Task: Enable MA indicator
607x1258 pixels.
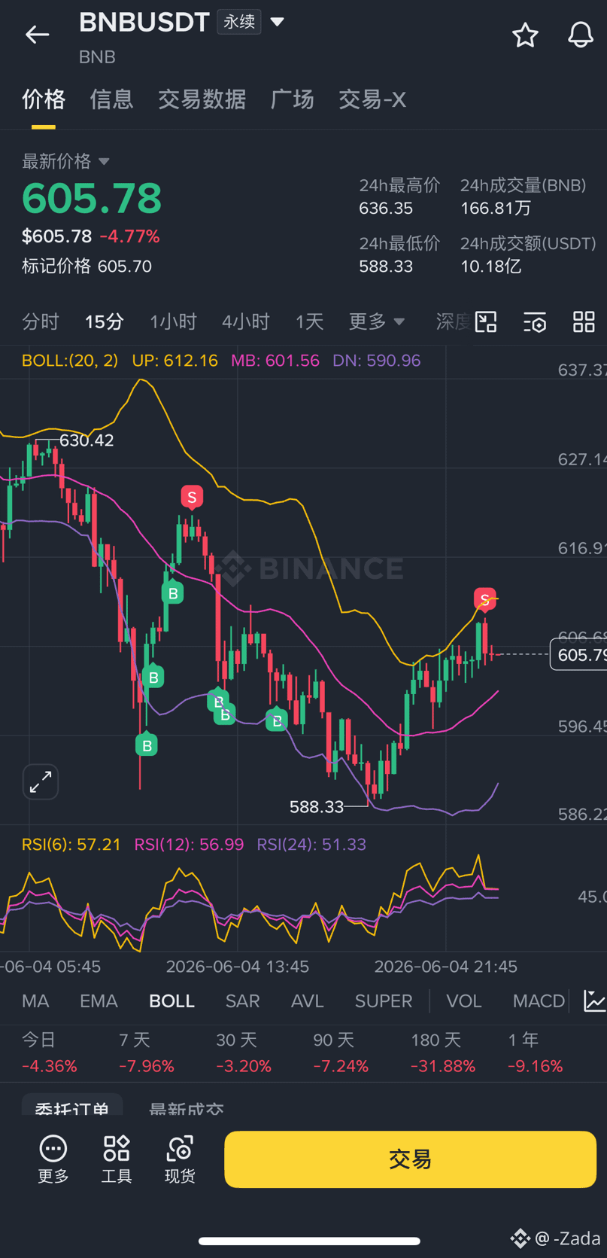Action: [35, 1001]
